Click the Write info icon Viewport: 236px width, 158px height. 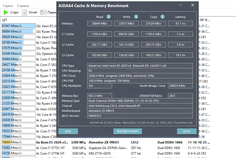coord(136,17)
